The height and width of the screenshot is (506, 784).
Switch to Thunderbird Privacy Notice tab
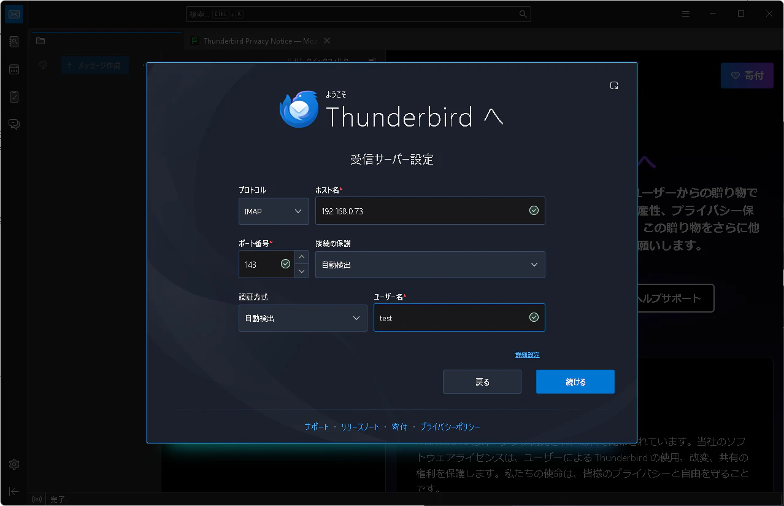click(x=260, y=41)
